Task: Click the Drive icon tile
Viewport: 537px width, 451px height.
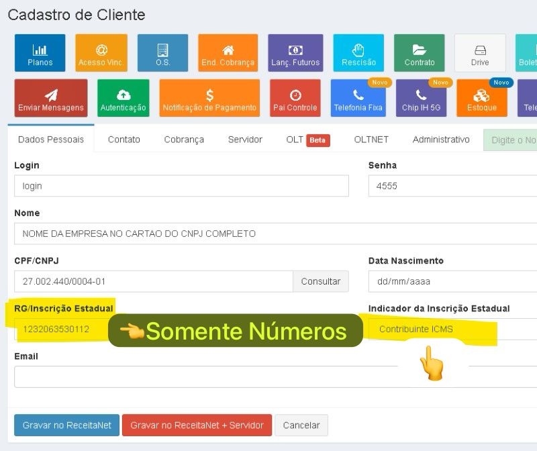Action: 479,53
